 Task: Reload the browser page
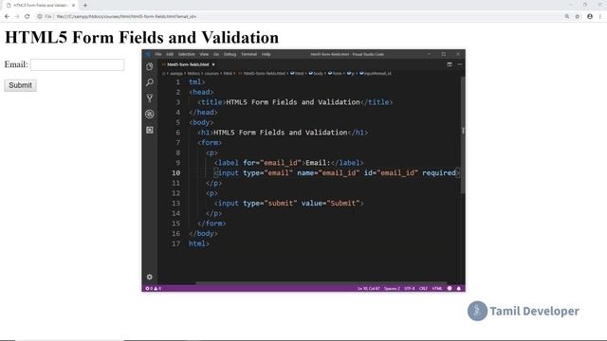click(28, 17)
